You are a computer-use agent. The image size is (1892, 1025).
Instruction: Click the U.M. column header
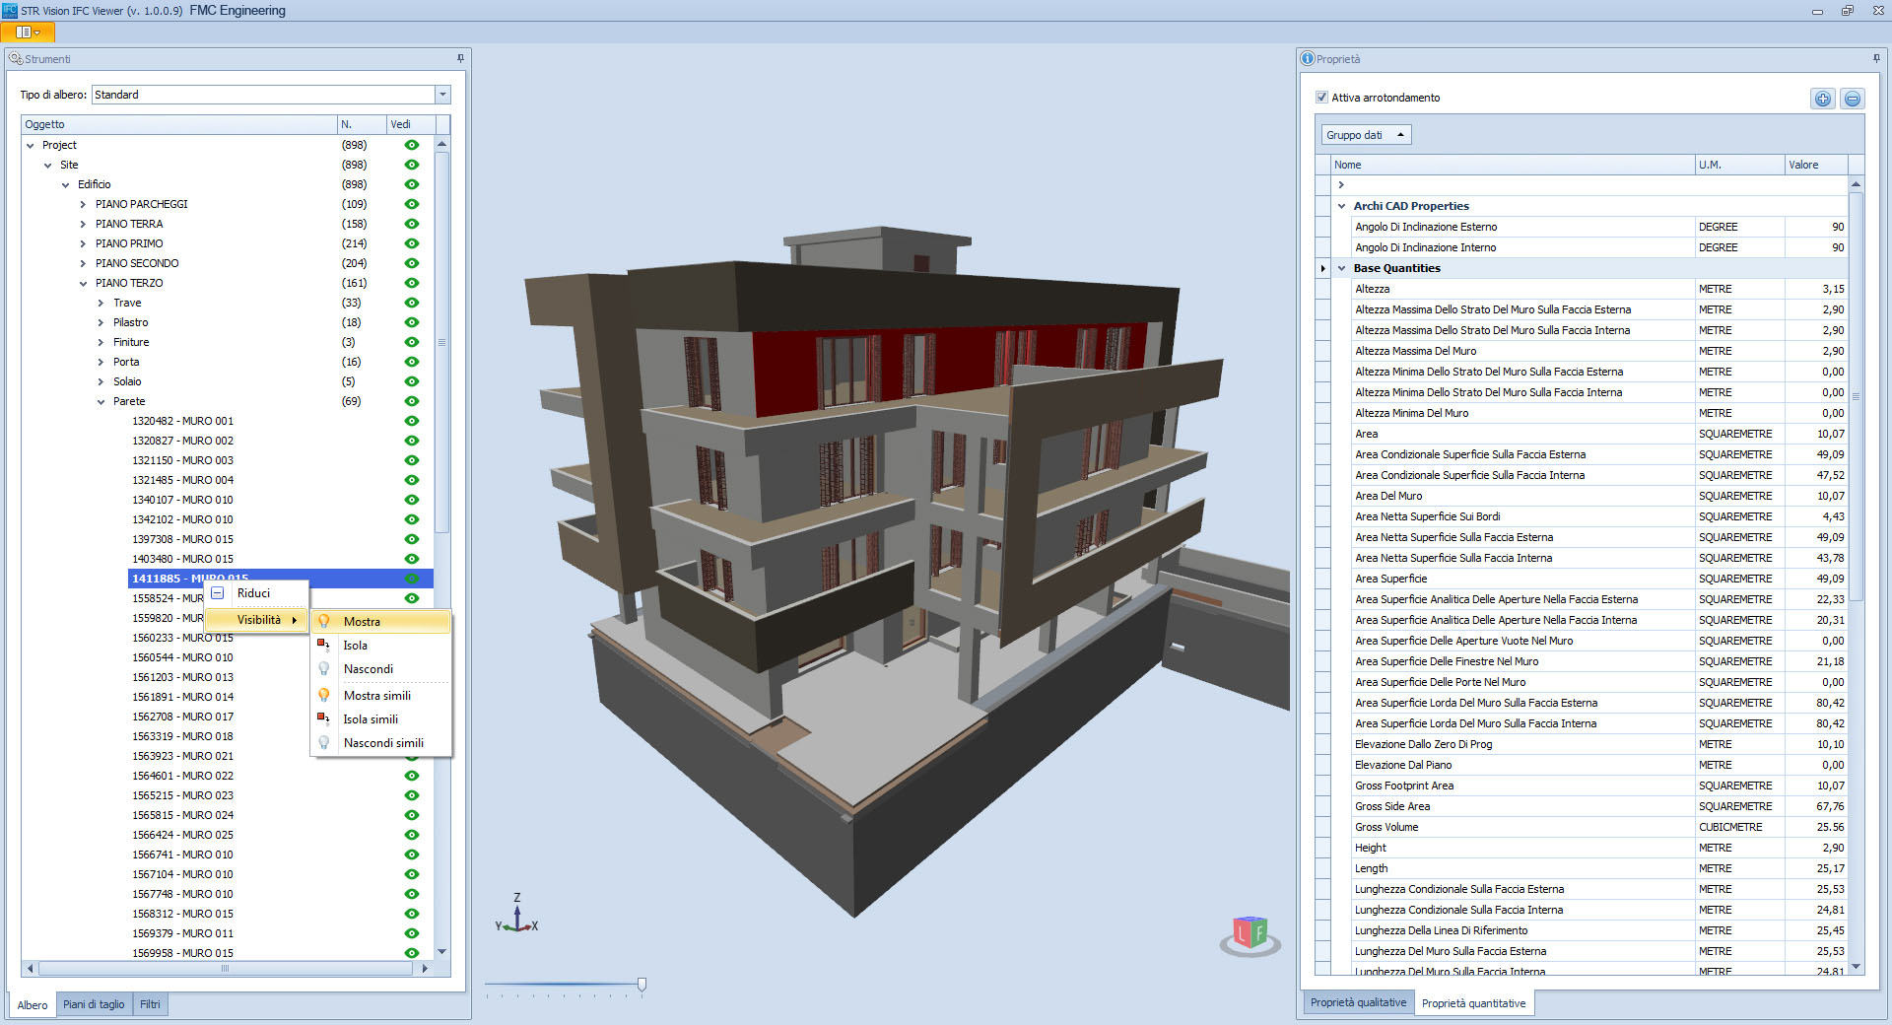pos(1739,165)
